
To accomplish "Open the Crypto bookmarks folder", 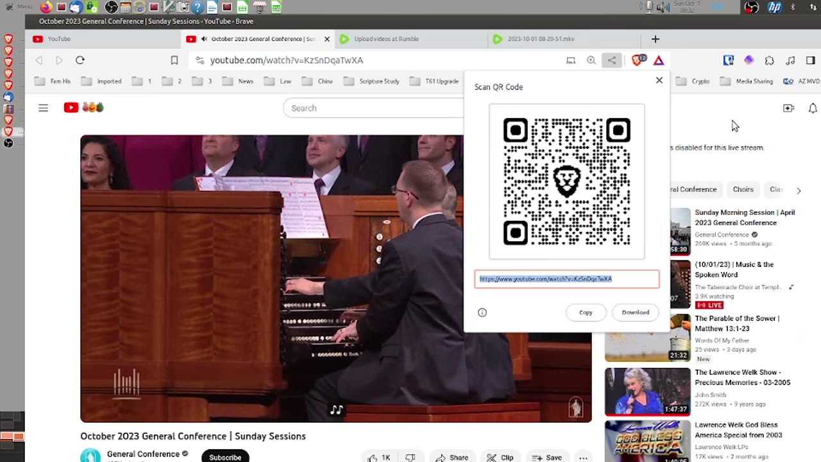I will (693, 81).
